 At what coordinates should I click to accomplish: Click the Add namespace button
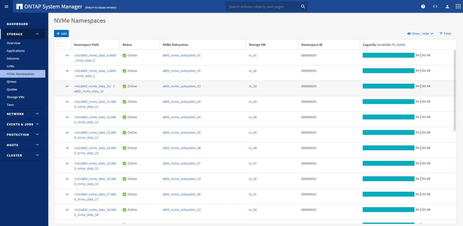click(x=61, y=34)
